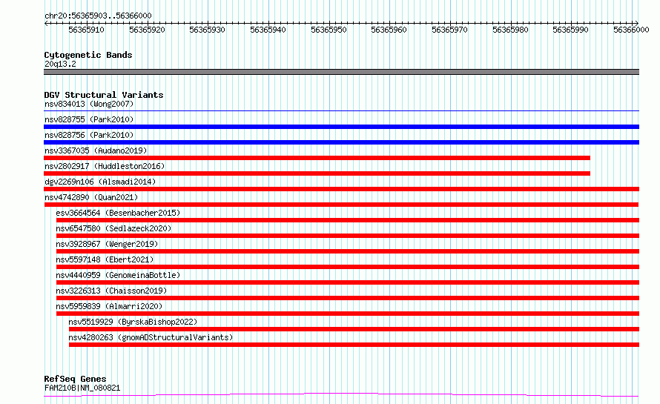This screenshot has height=404, width=660.
Task: Click the RefSeq Genes track title
Action: (75, 380)
